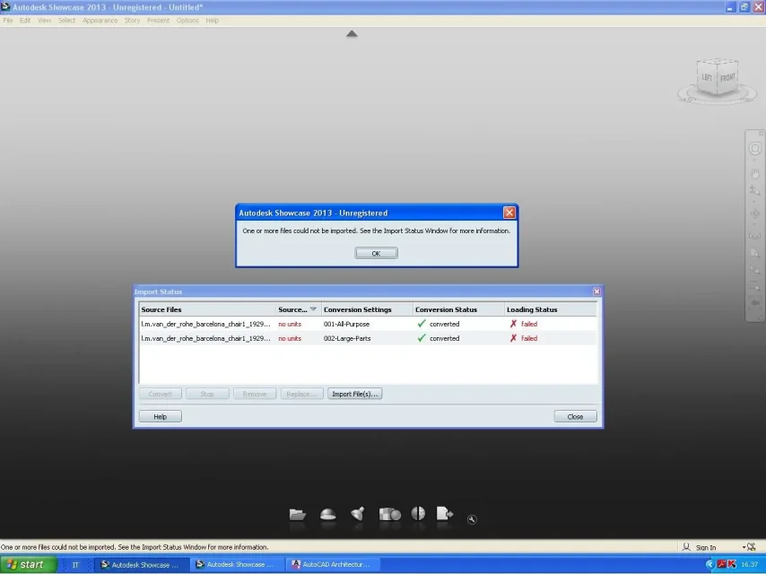Click the Remove button

[x=255, y=394]
